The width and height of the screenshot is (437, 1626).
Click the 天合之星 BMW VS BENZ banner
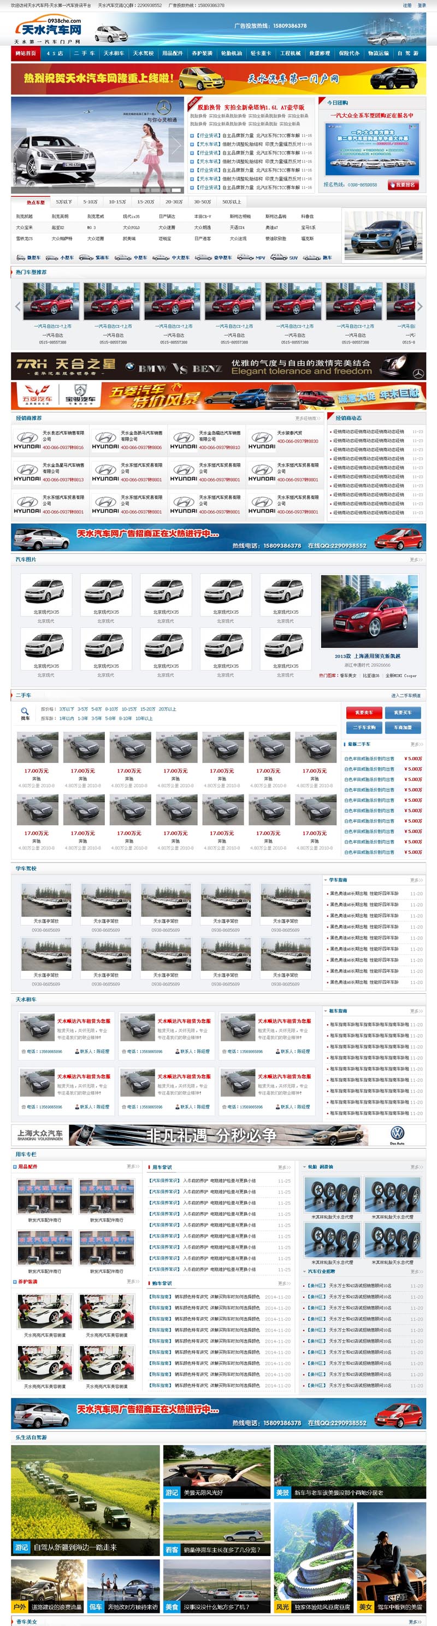tap(218, 367)
